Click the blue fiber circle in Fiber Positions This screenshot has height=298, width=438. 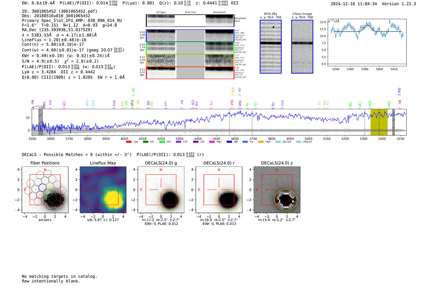[x=42, y=188]
